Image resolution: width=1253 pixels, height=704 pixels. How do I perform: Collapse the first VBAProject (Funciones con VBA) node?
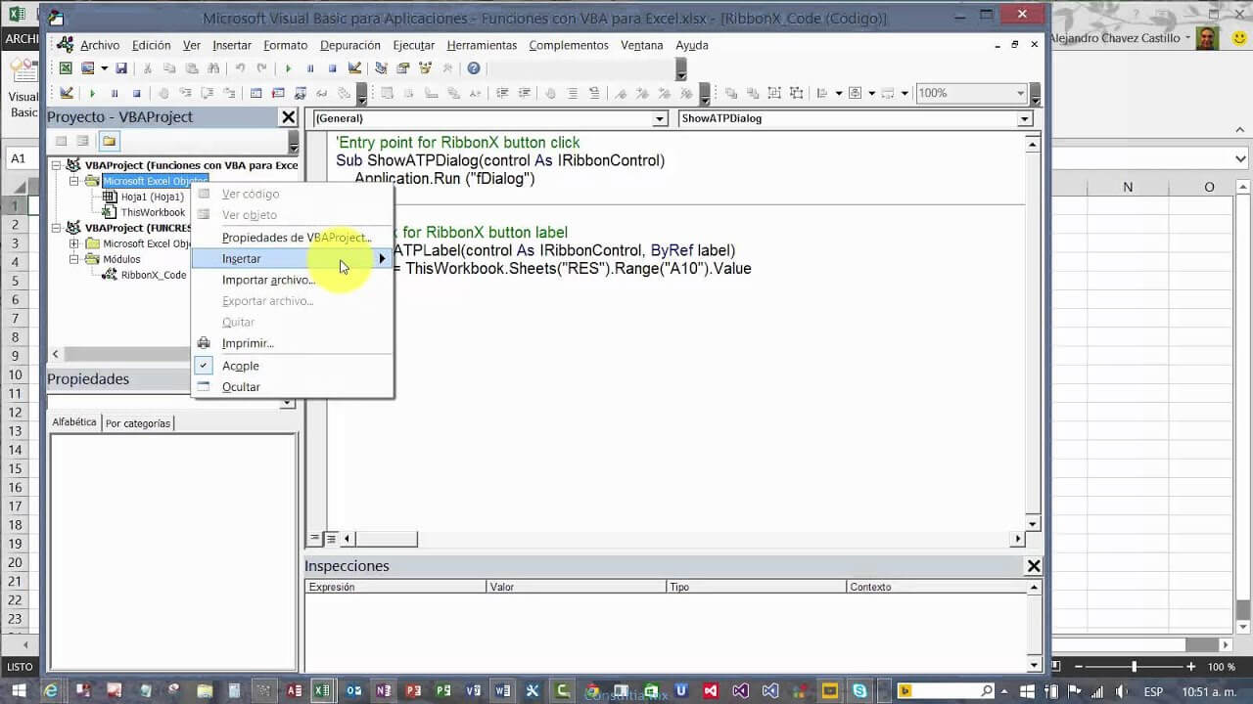click(57, 165)
